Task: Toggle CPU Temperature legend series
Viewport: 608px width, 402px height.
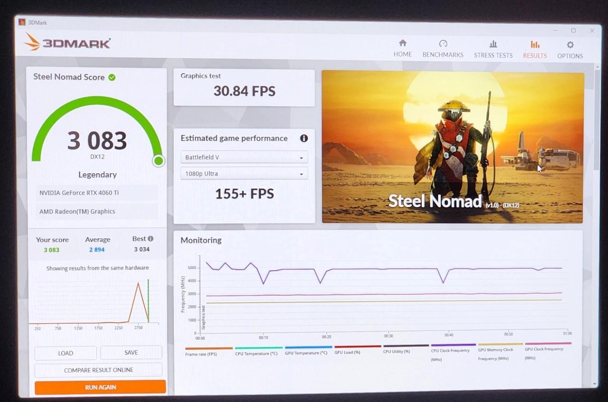Action: click(256, 354)
